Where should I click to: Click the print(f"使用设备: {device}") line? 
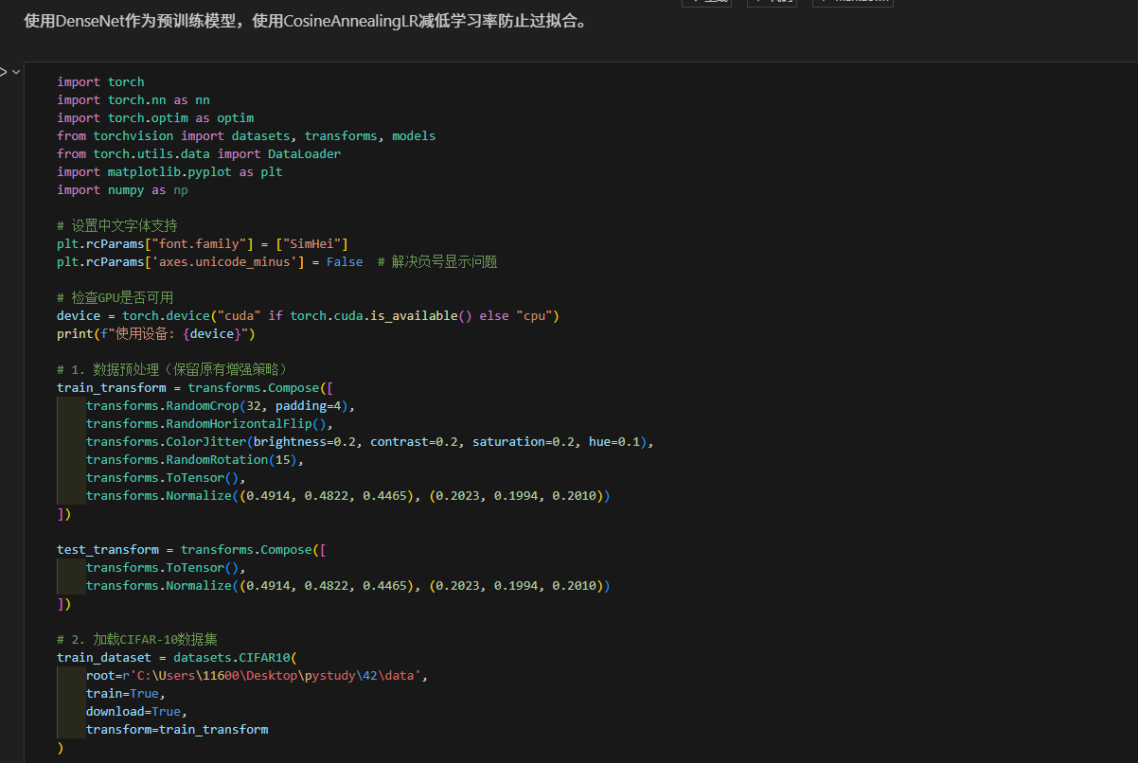pyautogui.click(x=156, y=333)
